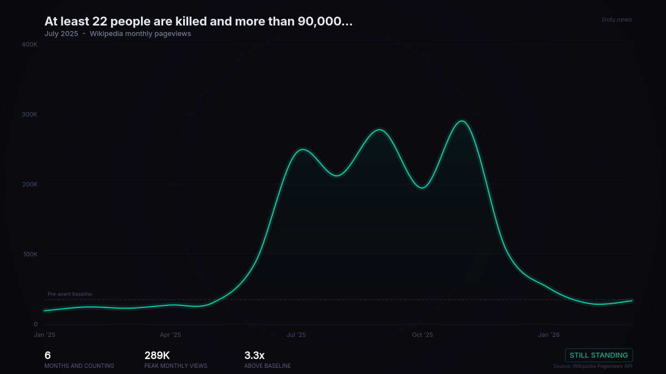Click the Oct '25 x-axis label

click(422, 335)
